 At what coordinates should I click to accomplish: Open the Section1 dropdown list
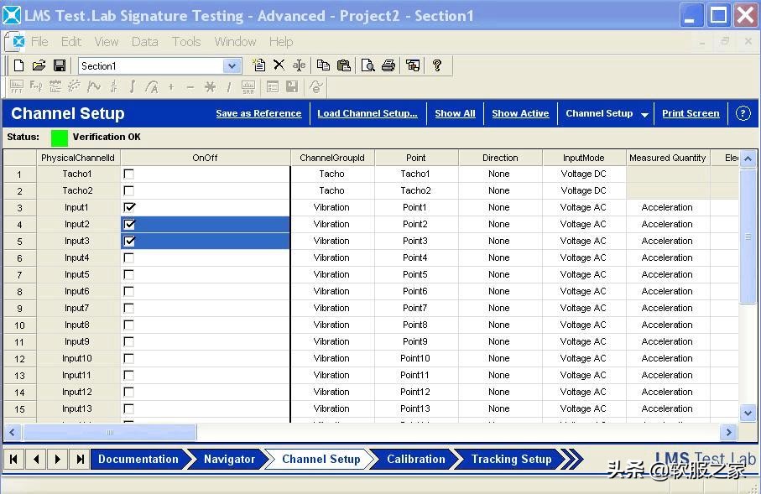tap(232, 66)
